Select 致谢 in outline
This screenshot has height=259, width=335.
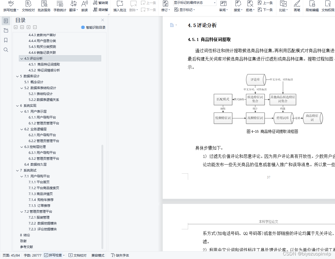coord(23,241)
